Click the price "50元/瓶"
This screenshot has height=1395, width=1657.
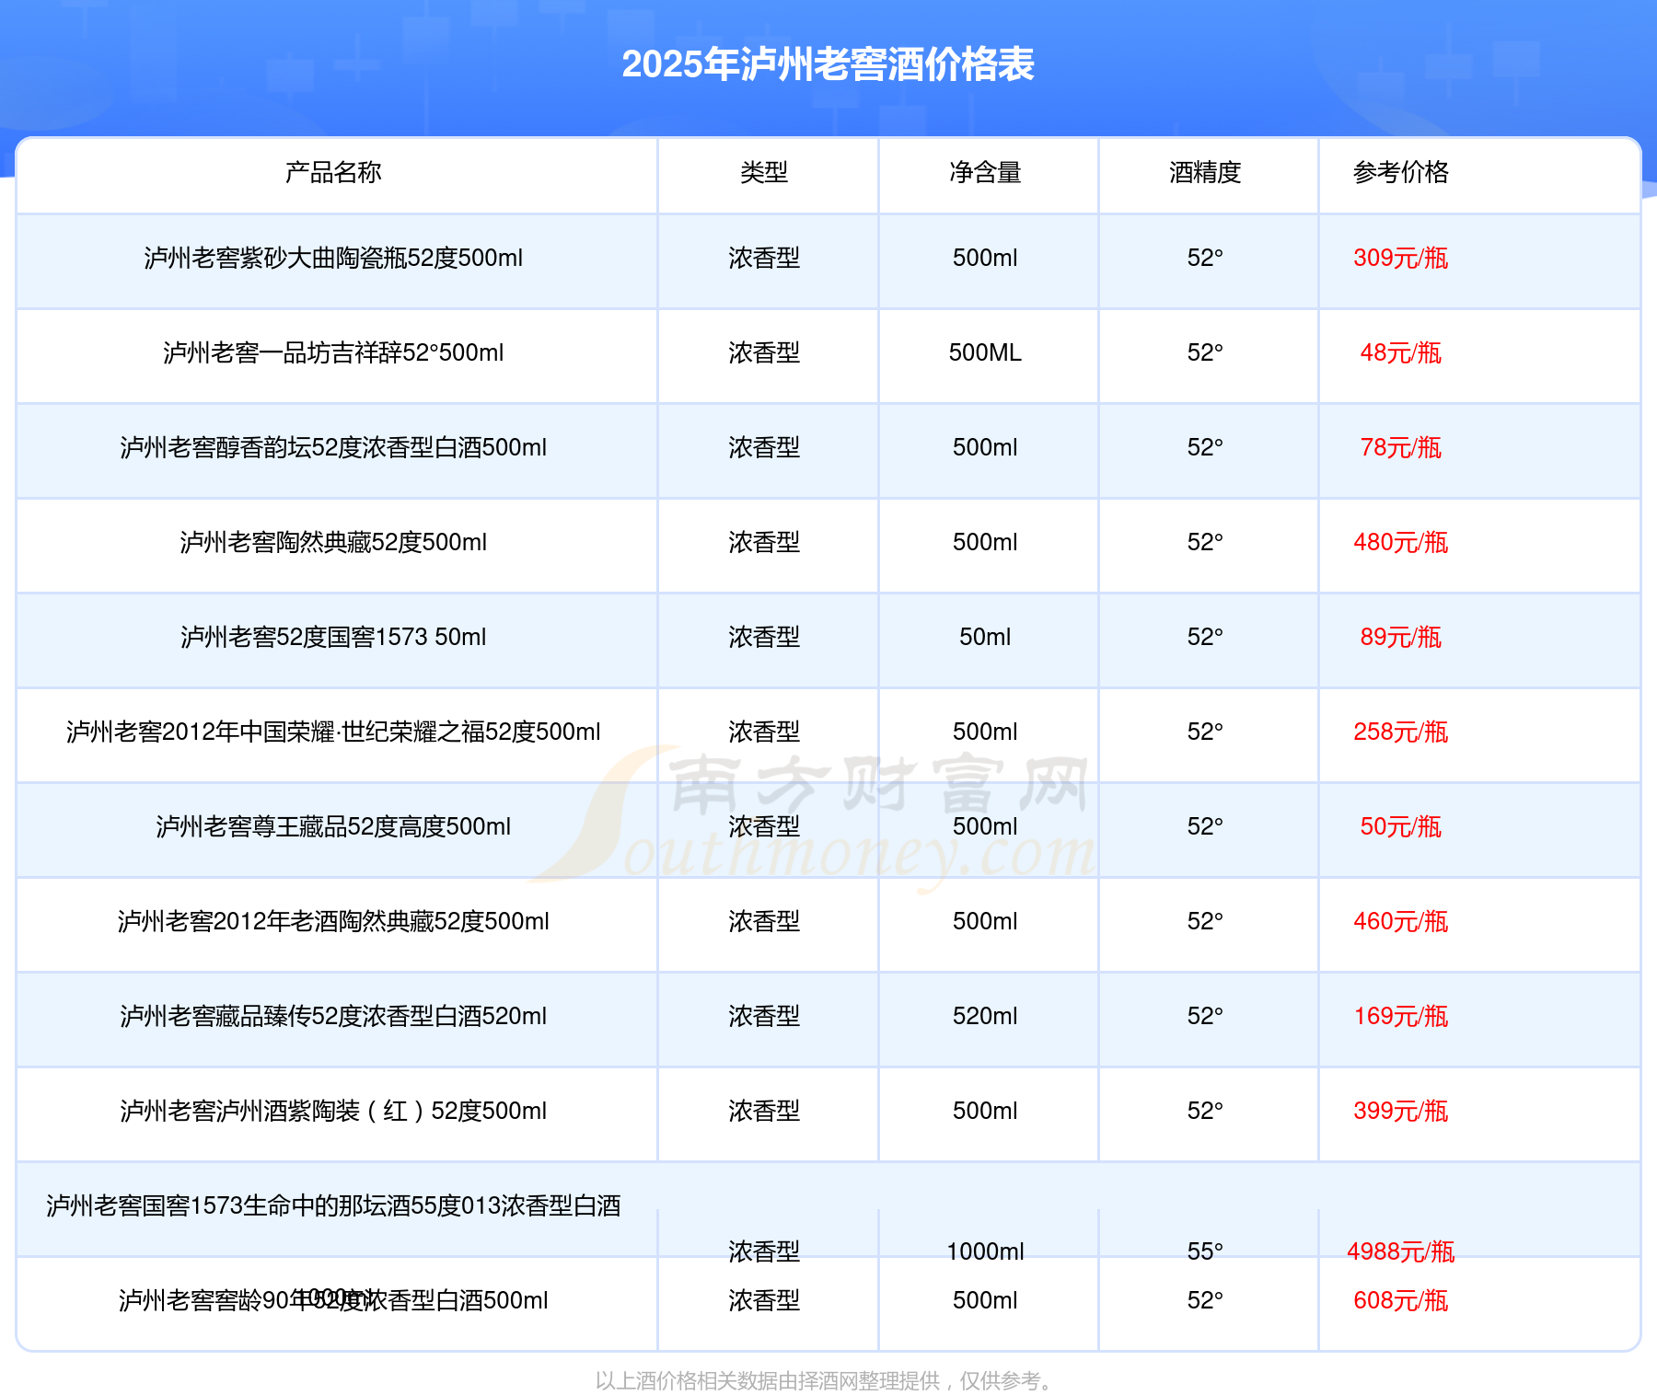[x=1401, y=826]
